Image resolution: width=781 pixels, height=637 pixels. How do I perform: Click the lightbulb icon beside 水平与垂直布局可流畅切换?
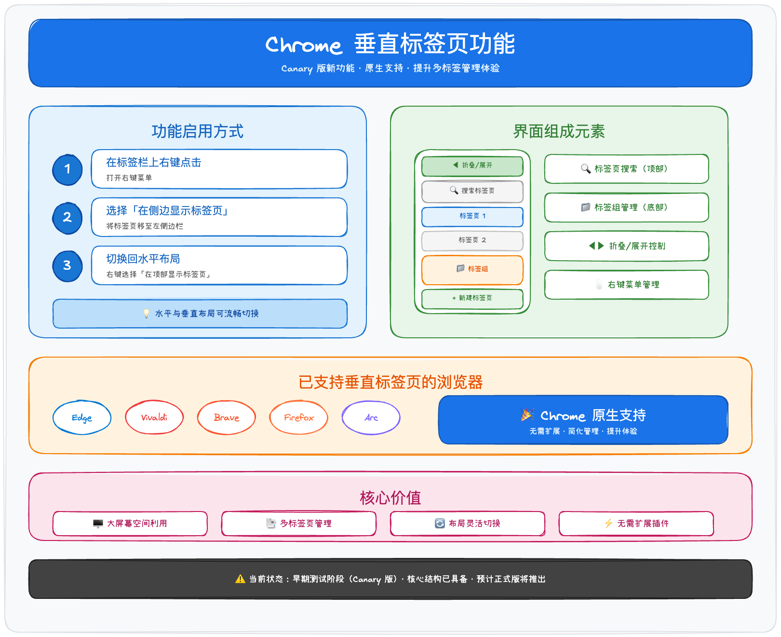click(147, 314)
